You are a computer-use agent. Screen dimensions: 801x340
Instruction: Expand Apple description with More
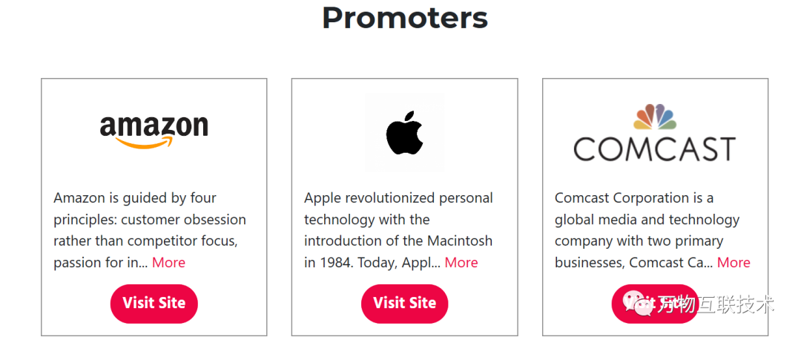pyautogui.click(x=461, y=263)
